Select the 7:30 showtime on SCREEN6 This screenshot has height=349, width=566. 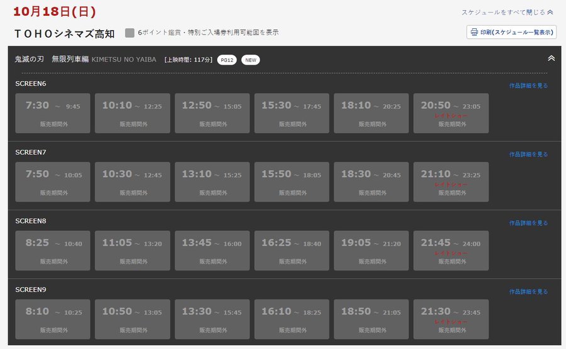pos(53,114)
